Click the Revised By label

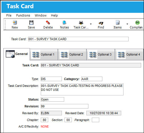click(x=31, y=113)
